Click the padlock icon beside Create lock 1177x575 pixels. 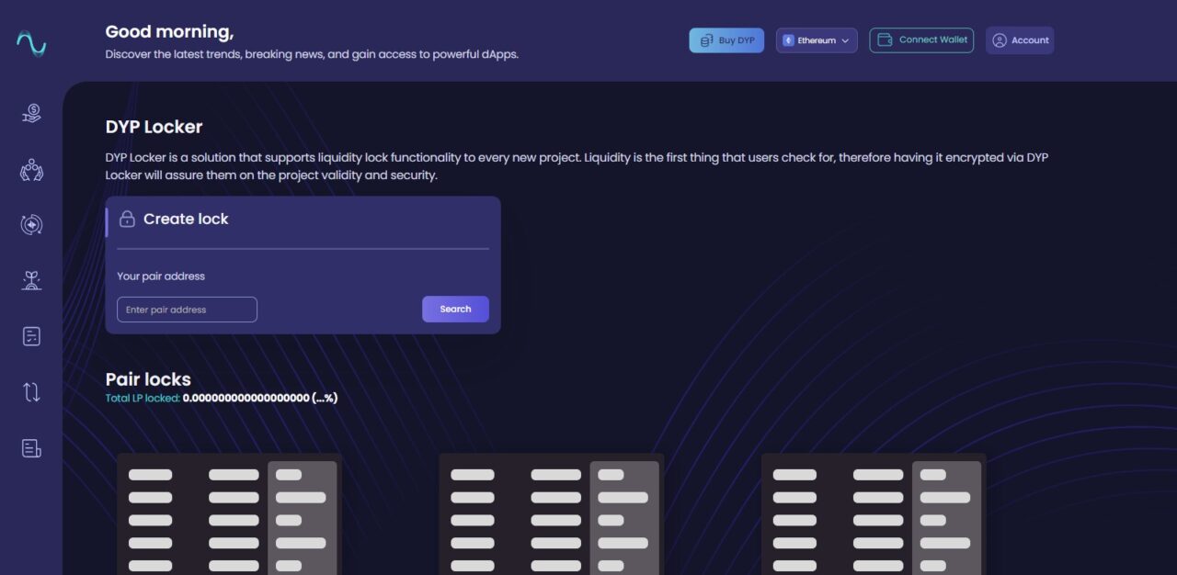(128, 220)
